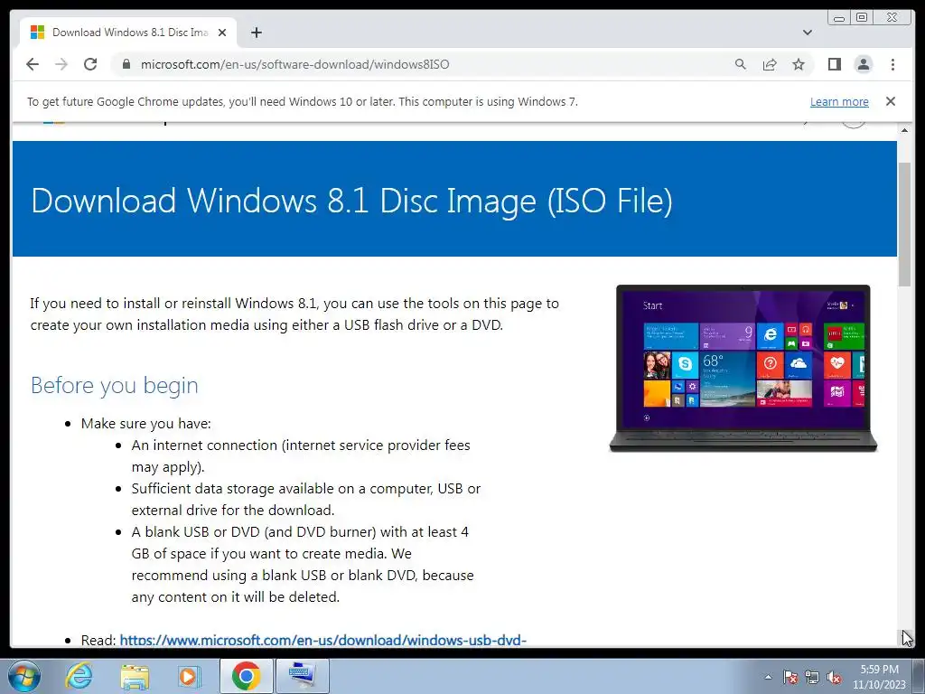Screen dimensions: 925x694
Task: Launch Internet Explorer from the taskbar
Action: (79, 676)
